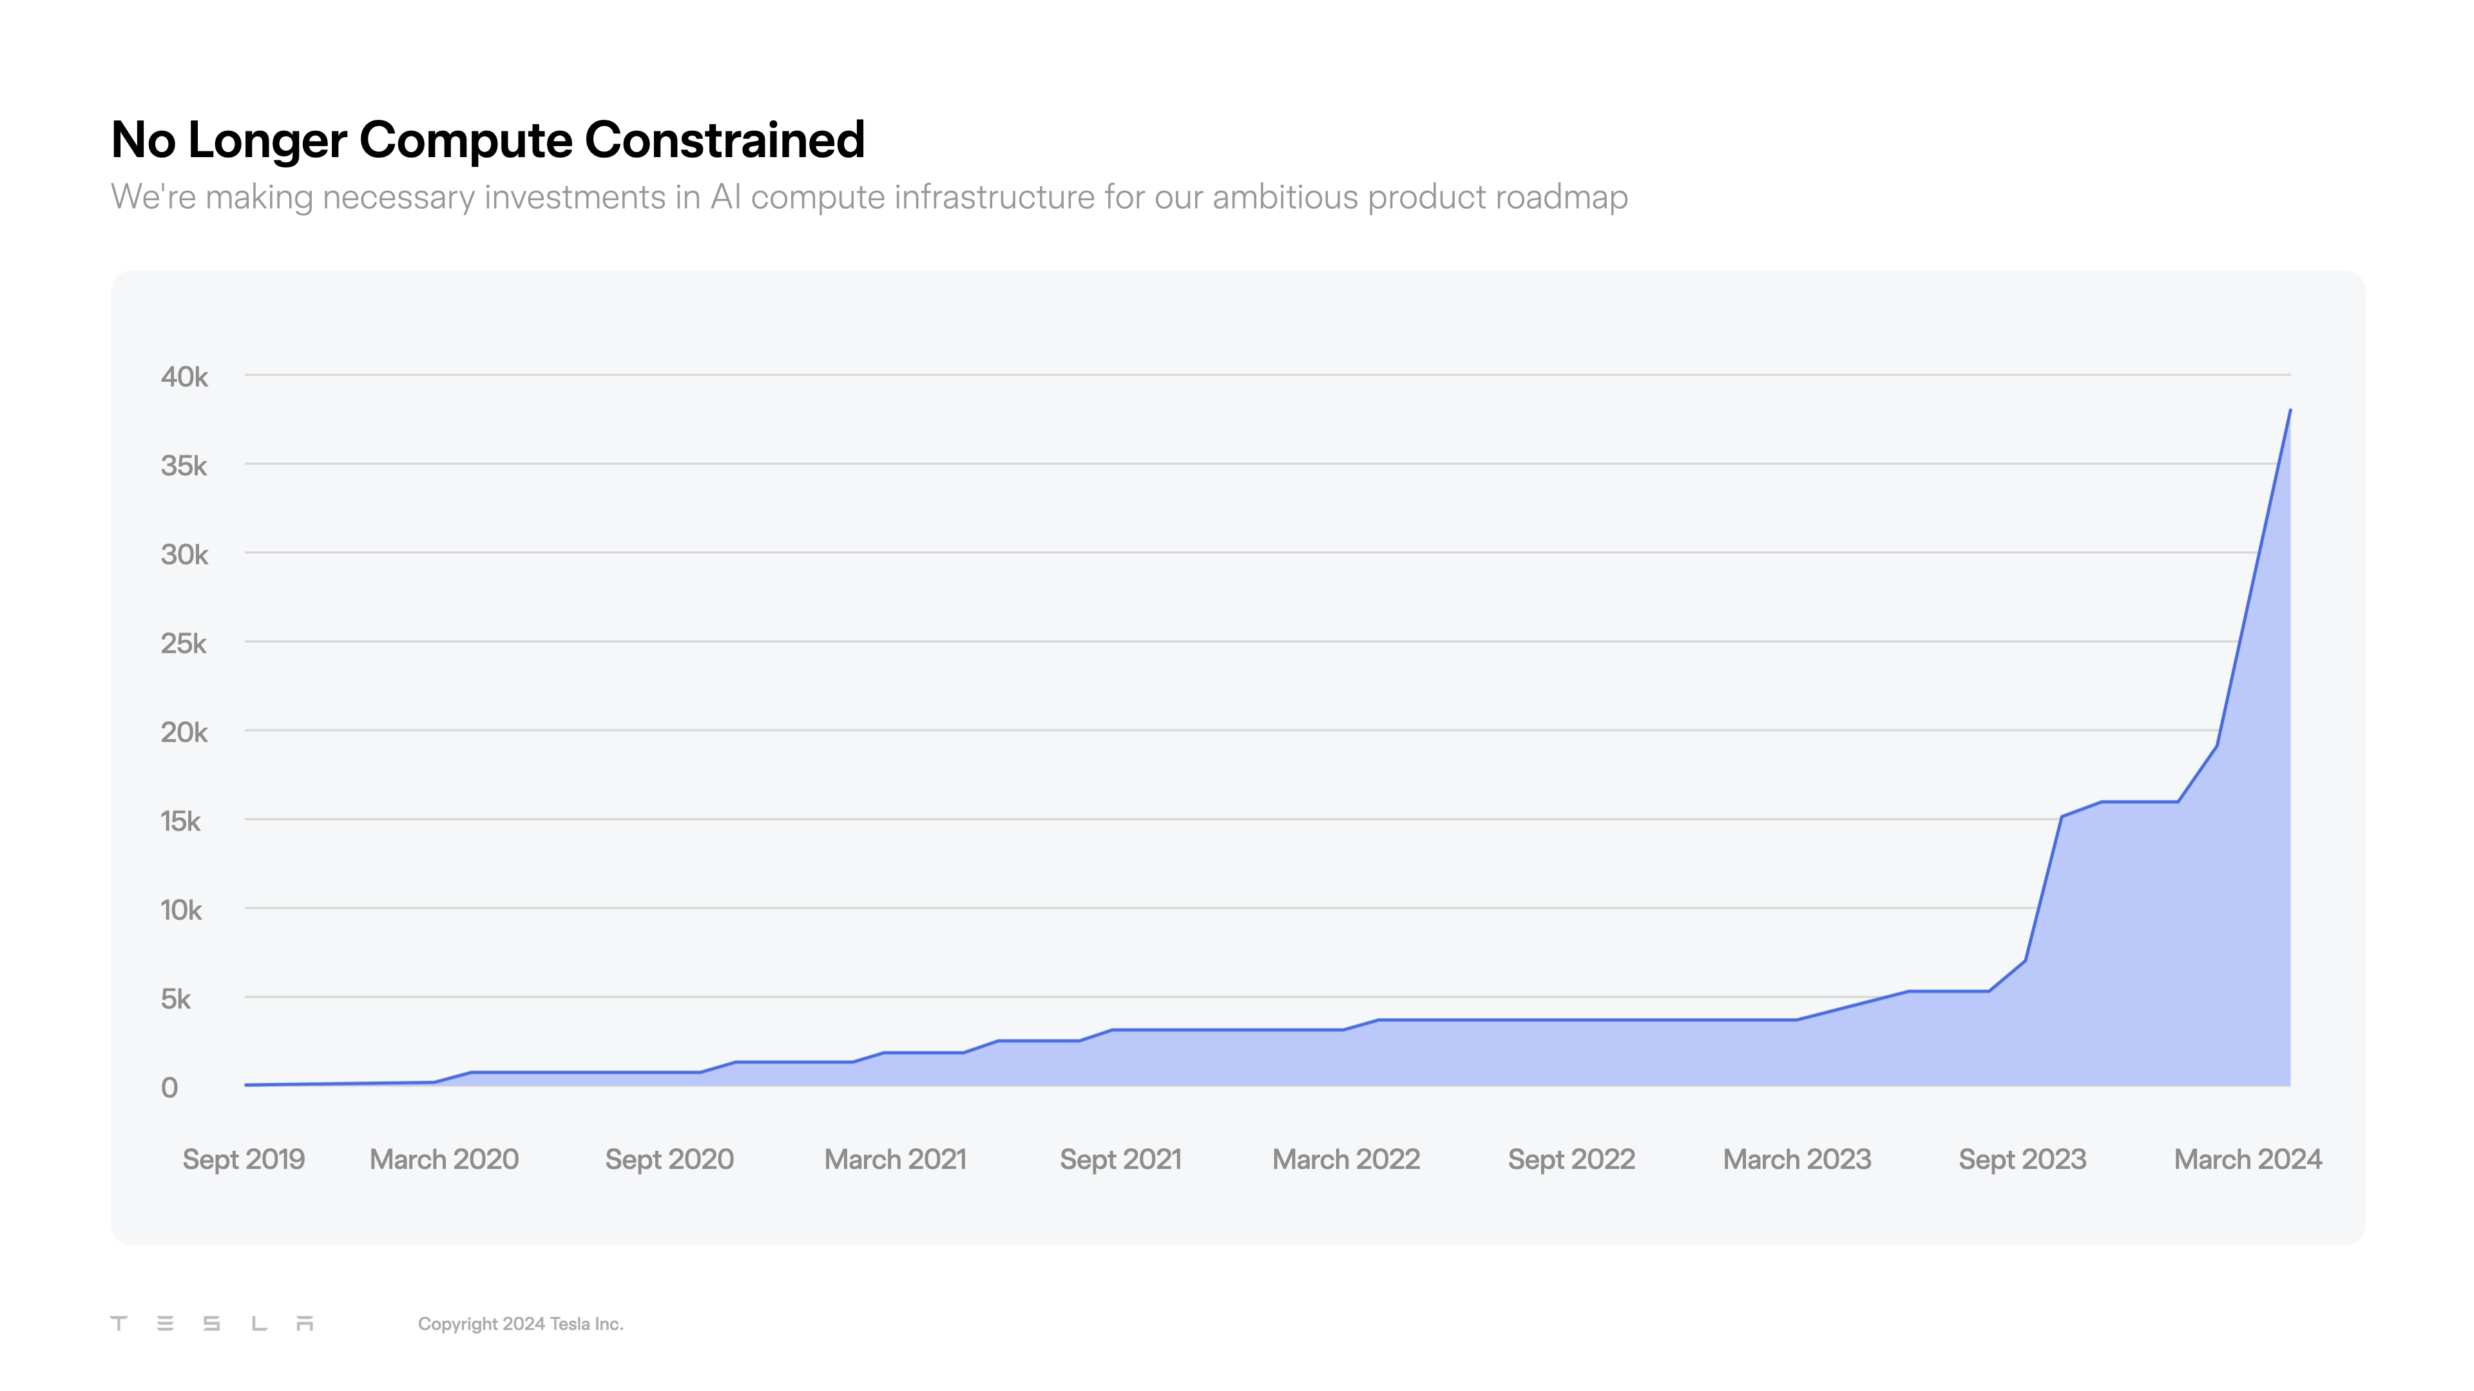Image resolution: width=2474 pixels, height=1391 pixels.
Task: Click the March 2021 x-axis label
Action: (895, 1160)
